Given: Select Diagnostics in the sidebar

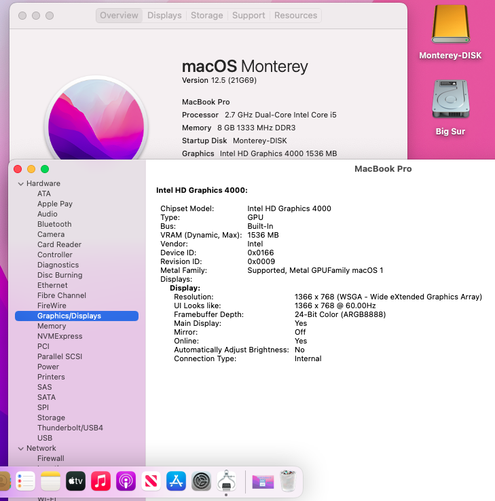Looking at the screenshot, I should click(58, 265).
